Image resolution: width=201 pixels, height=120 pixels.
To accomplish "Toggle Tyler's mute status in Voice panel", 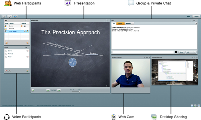I will pyautogui.click(x=27, y=57).
